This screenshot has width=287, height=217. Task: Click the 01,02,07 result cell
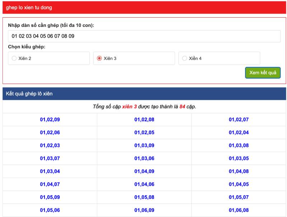[x=239, y=120]
